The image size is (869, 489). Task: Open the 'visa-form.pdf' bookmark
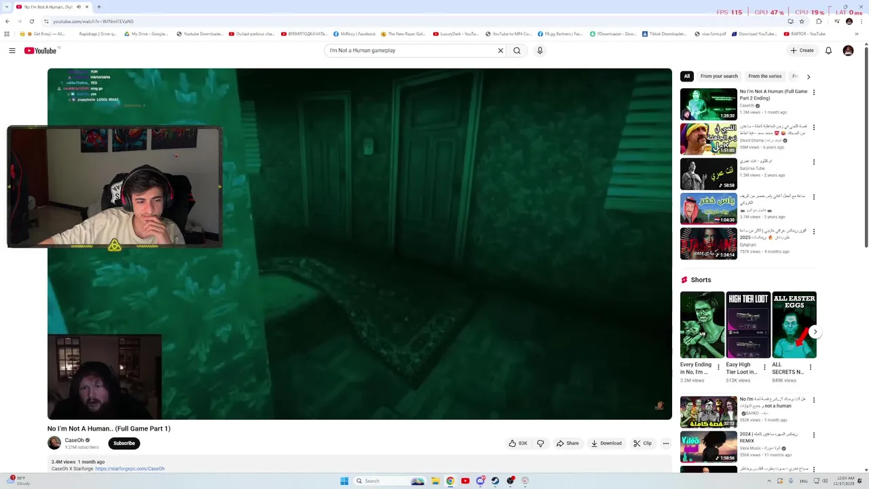[x=710, y=34]
